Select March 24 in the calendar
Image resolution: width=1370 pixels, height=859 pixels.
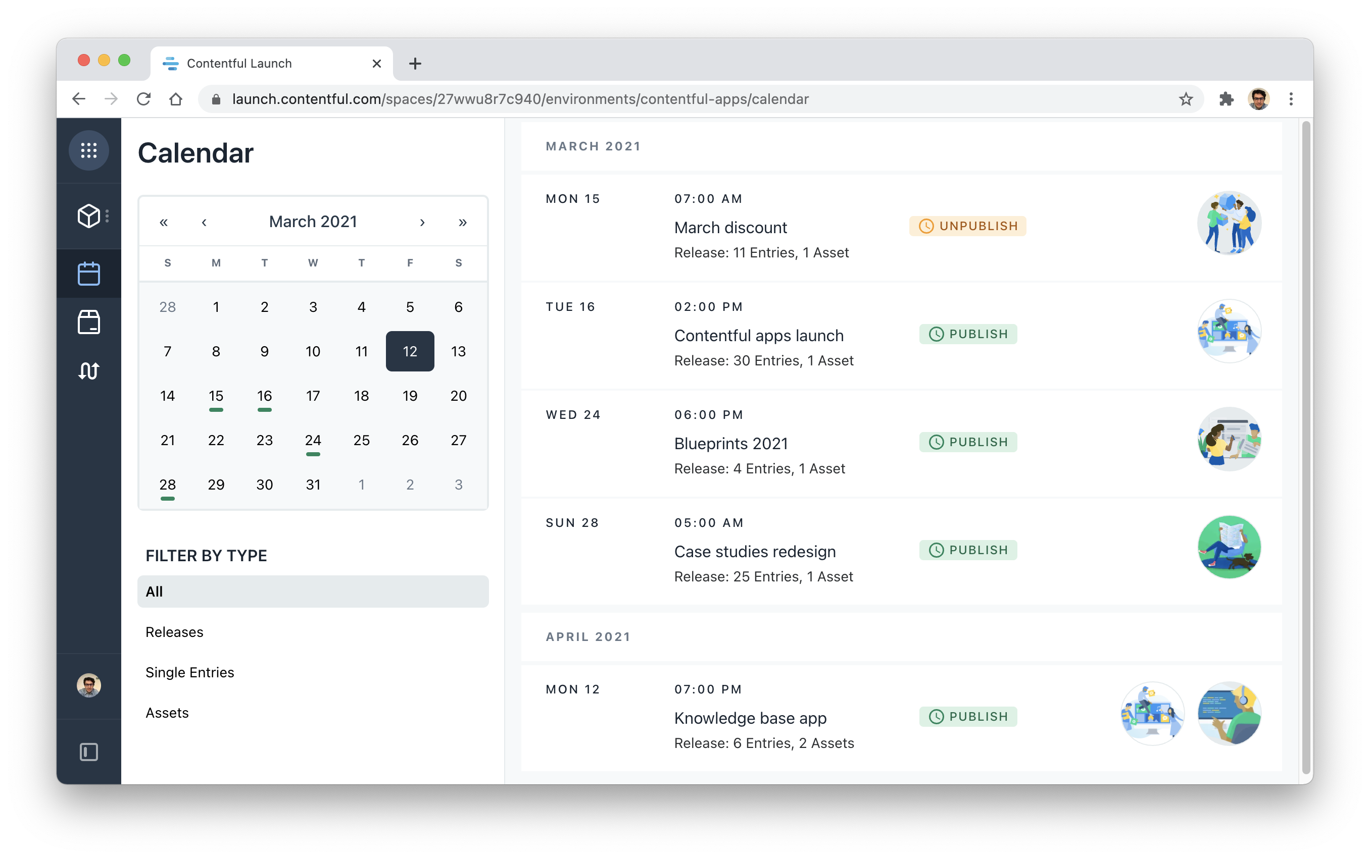click(x=313, y=440)
